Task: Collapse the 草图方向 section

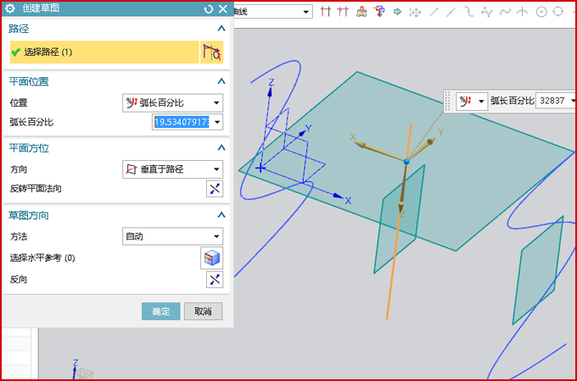Action: pos(221,215)
